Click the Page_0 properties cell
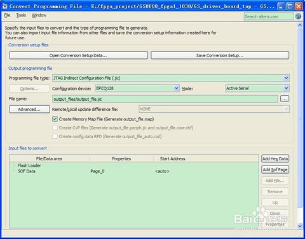This screenshot has width=305, height=239. pos(97,171)
